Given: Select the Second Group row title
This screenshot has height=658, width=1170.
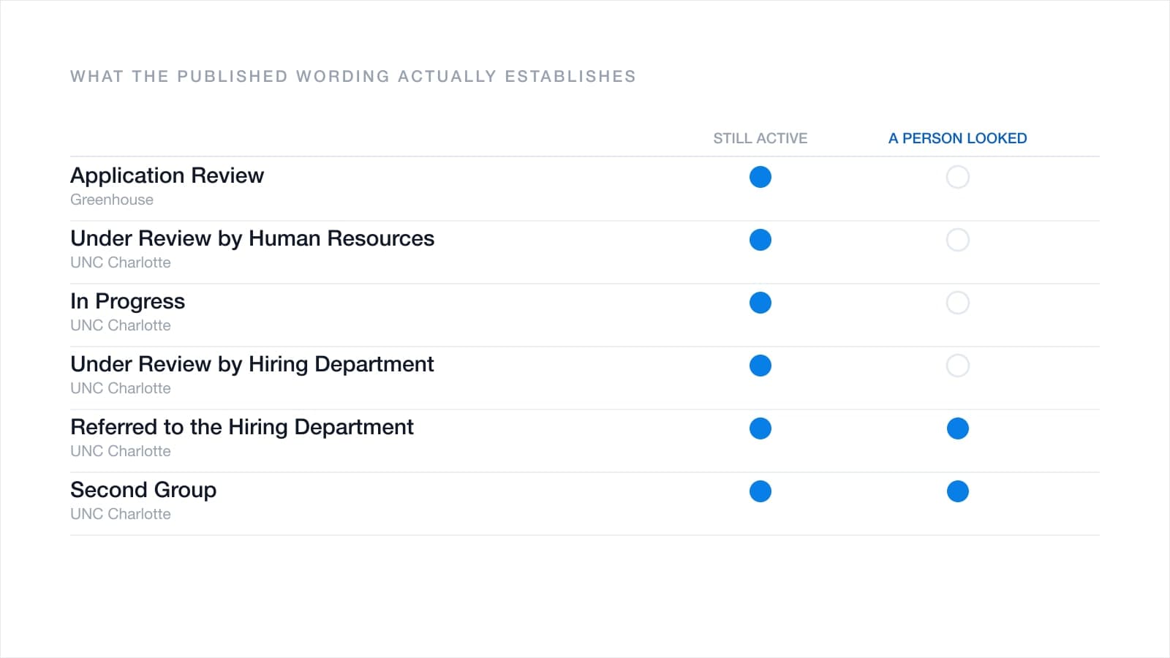Looking at the screenshot, I should click(x=143, y=490).
